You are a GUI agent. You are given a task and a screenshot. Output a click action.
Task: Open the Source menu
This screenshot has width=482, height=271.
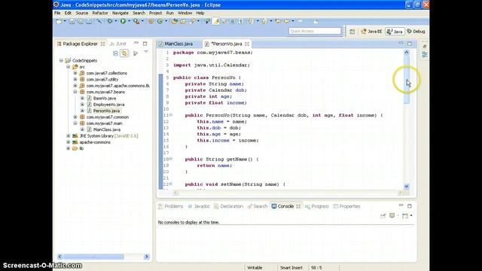click(x=82, y=13)
